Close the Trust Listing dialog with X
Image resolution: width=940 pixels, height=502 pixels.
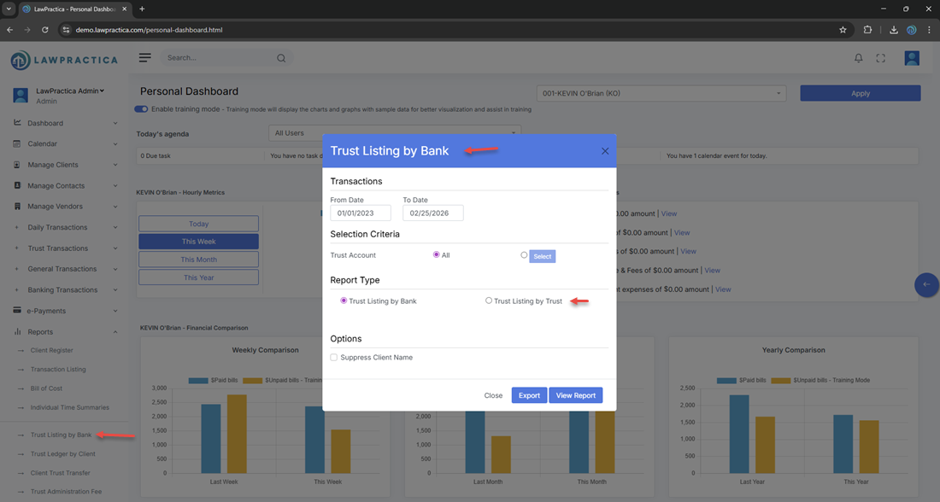pyautogui.click(x=605, y=151)
